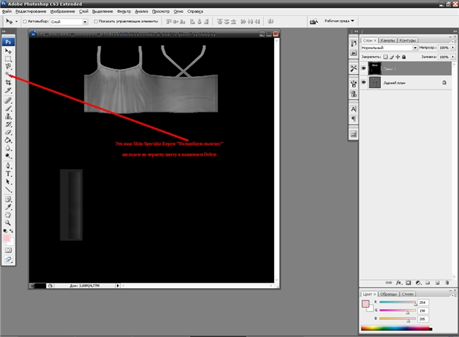Select the Crop tool

(x=9, y=83)
